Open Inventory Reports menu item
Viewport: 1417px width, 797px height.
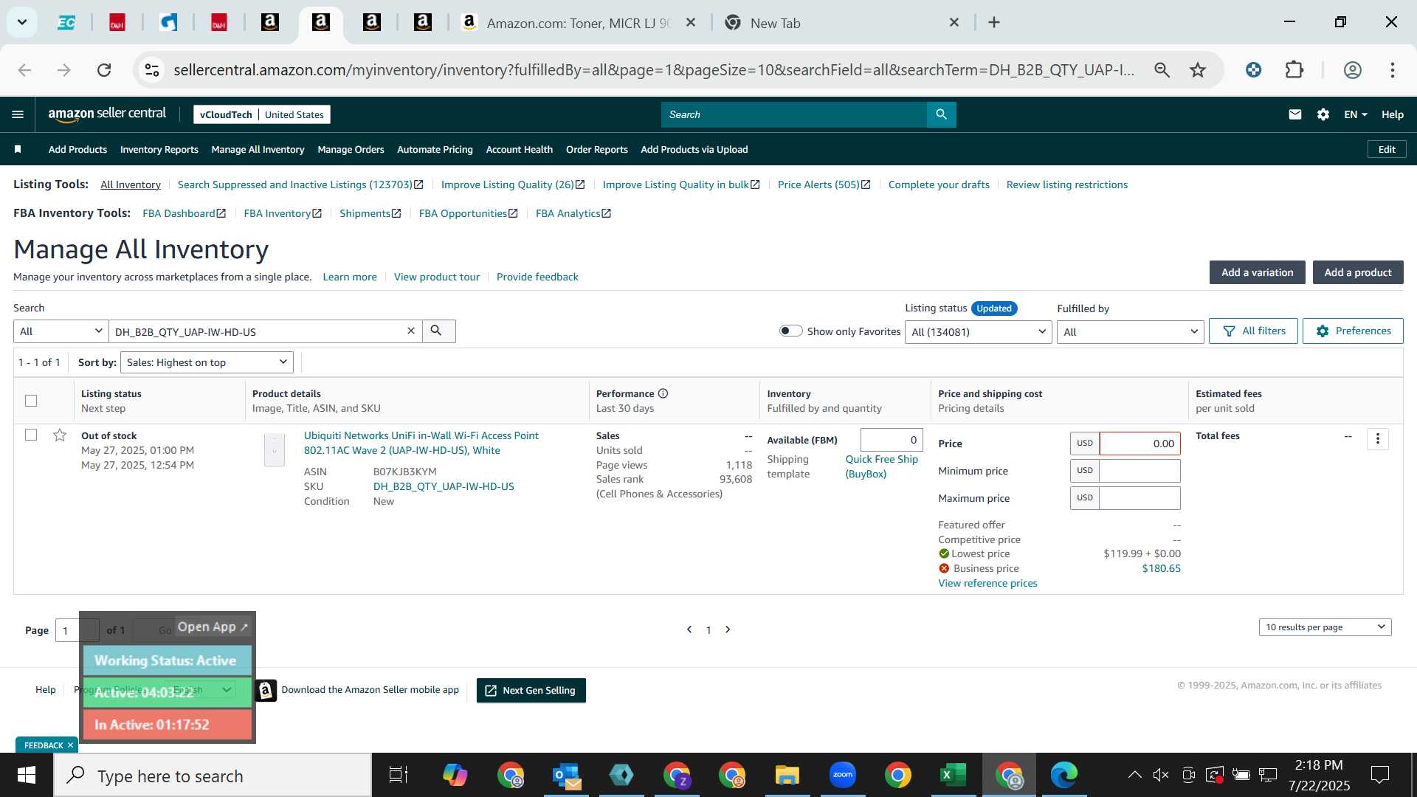click(159, 149)
